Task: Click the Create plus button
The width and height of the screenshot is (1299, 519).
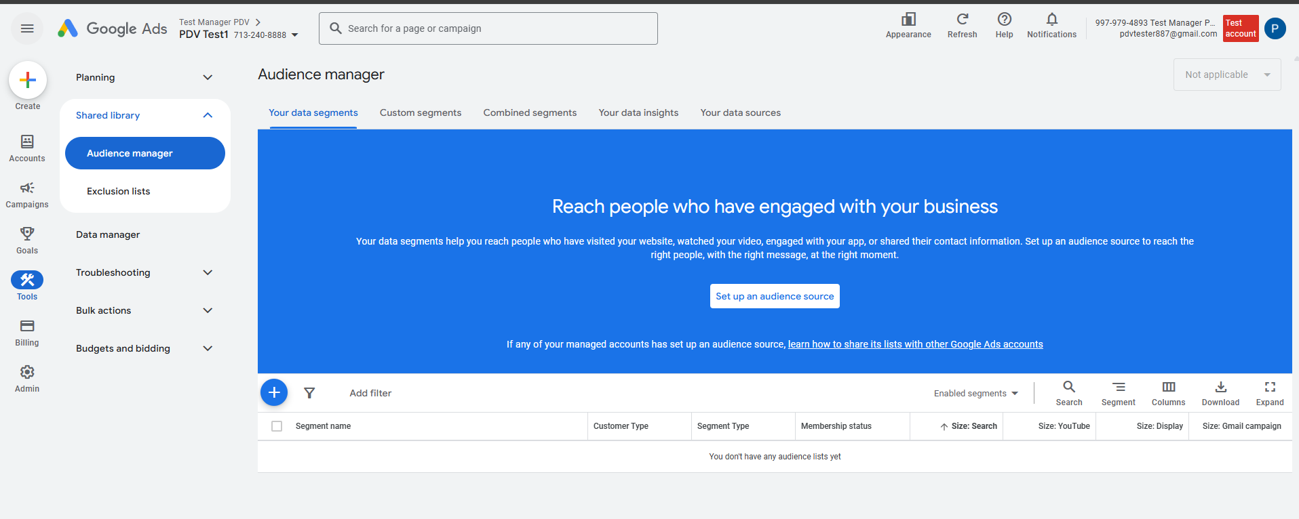Action: [x=28, y=81]
